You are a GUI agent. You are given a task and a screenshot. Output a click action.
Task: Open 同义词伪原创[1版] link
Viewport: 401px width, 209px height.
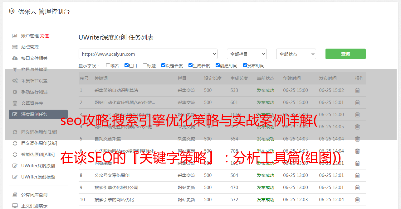39,132
